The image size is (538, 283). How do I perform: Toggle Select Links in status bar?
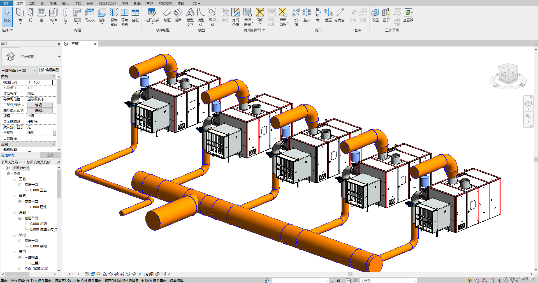click(x=470, y=280)
